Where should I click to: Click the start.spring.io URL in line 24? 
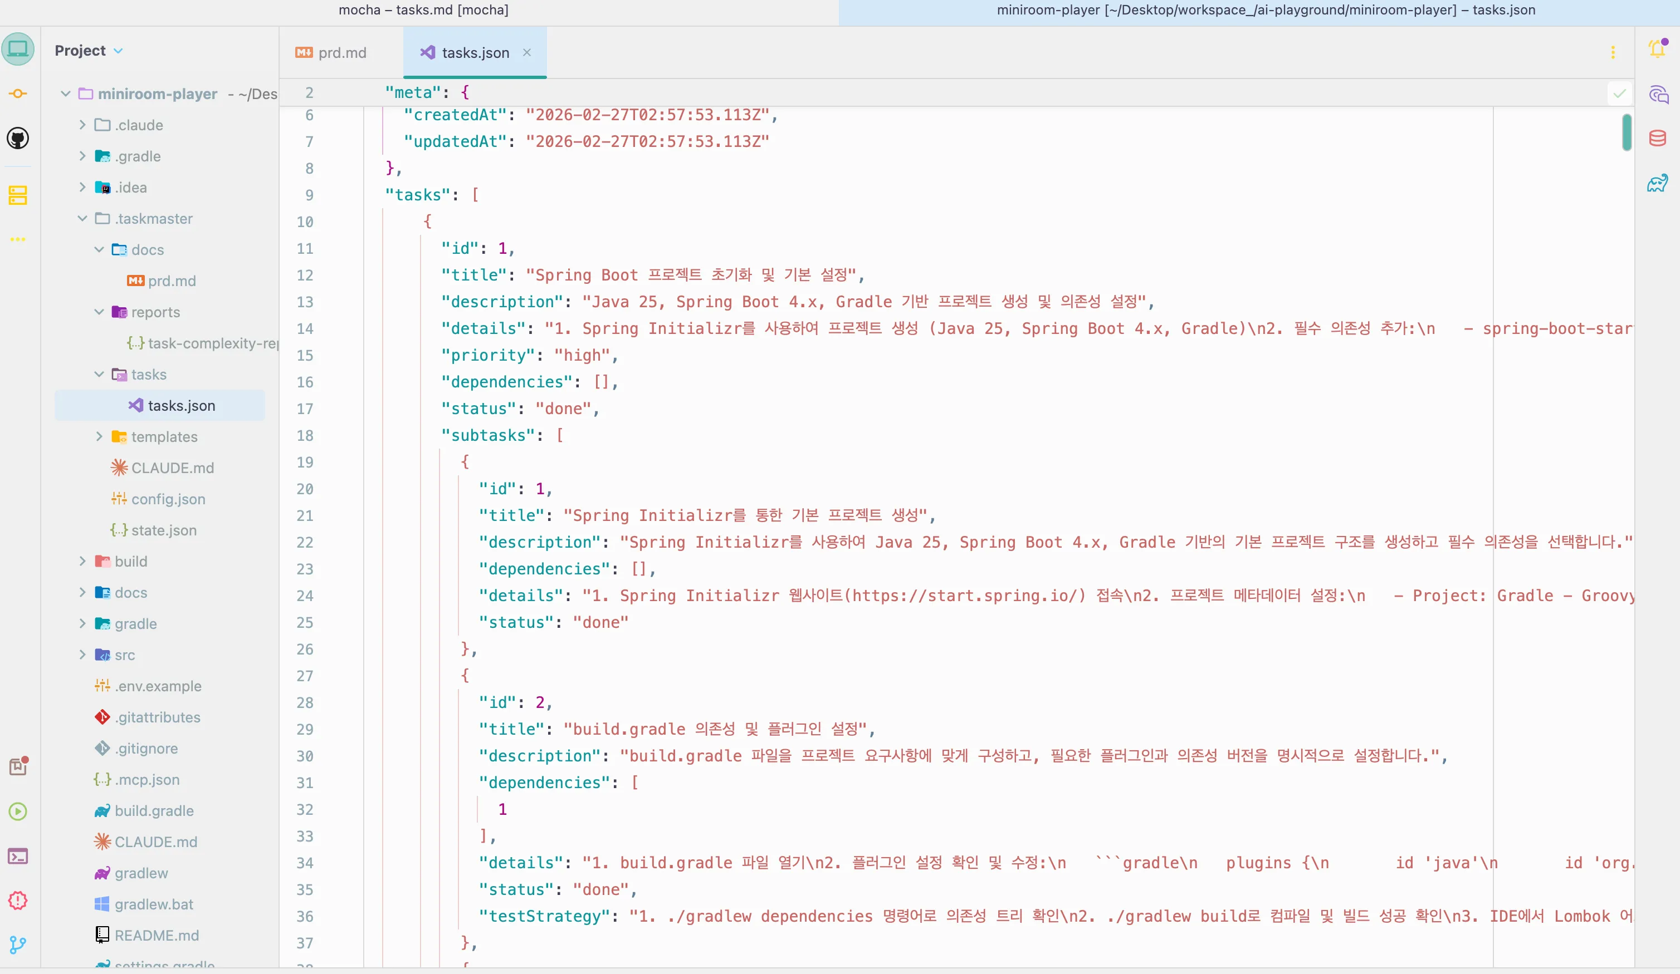(x=965, y=596)
